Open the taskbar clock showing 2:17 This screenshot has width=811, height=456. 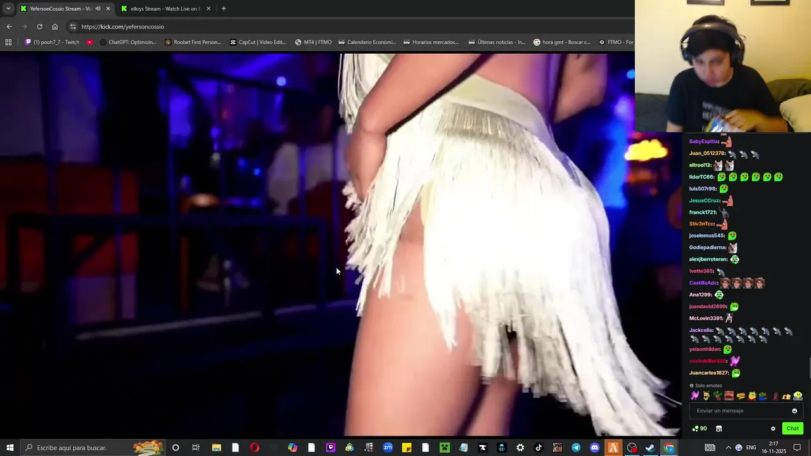click(x=774, y=448)
